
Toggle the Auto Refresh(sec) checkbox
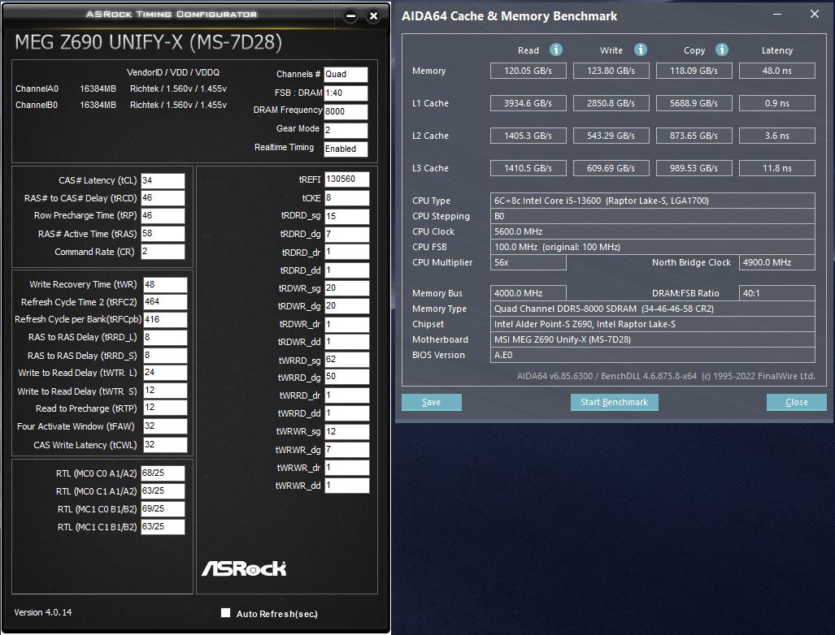tap(226, 612)
